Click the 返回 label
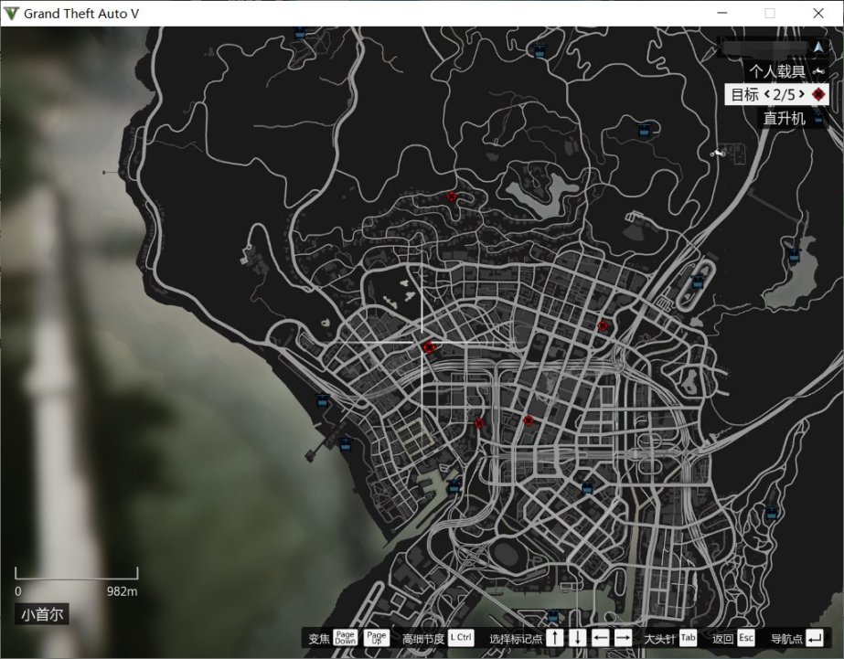Image resolution: width=844 pixels, height=659 pixels. 723,639
